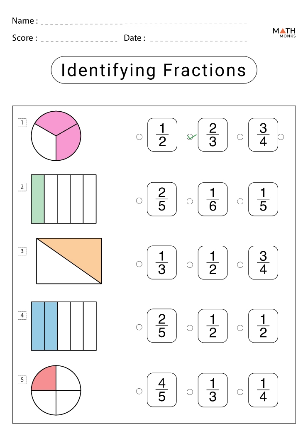Image resolution: width=308 pixels, height=436 pixels.
Task: Click the 1/6 fraction box in question 2
Action: pyautogui.click(x=213, y=199)
